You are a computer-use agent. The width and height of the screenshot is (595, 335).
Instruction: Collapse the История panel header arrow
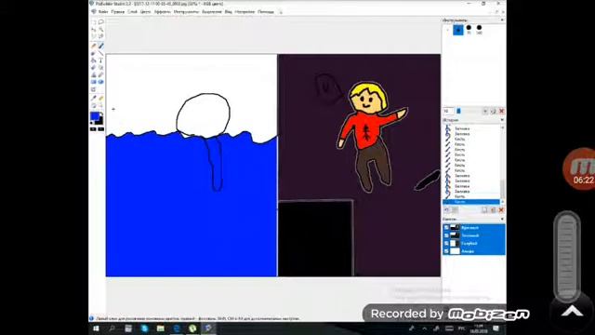click(502, 120)
